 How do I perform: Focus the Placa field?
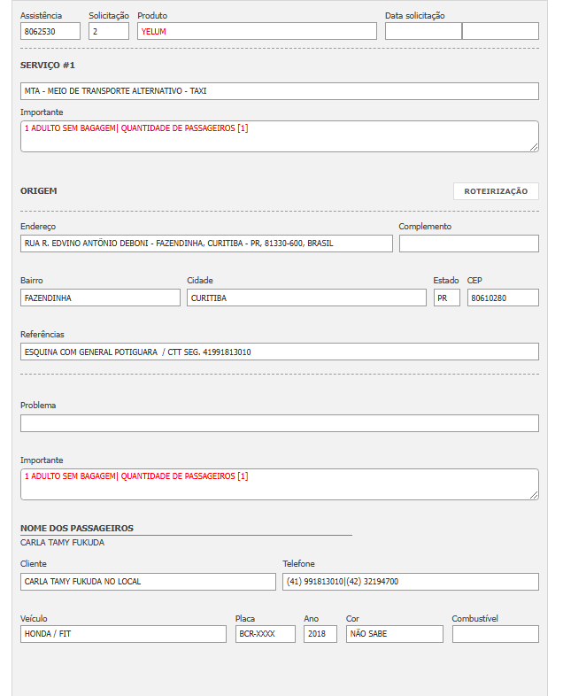click(x=265, y=634)
